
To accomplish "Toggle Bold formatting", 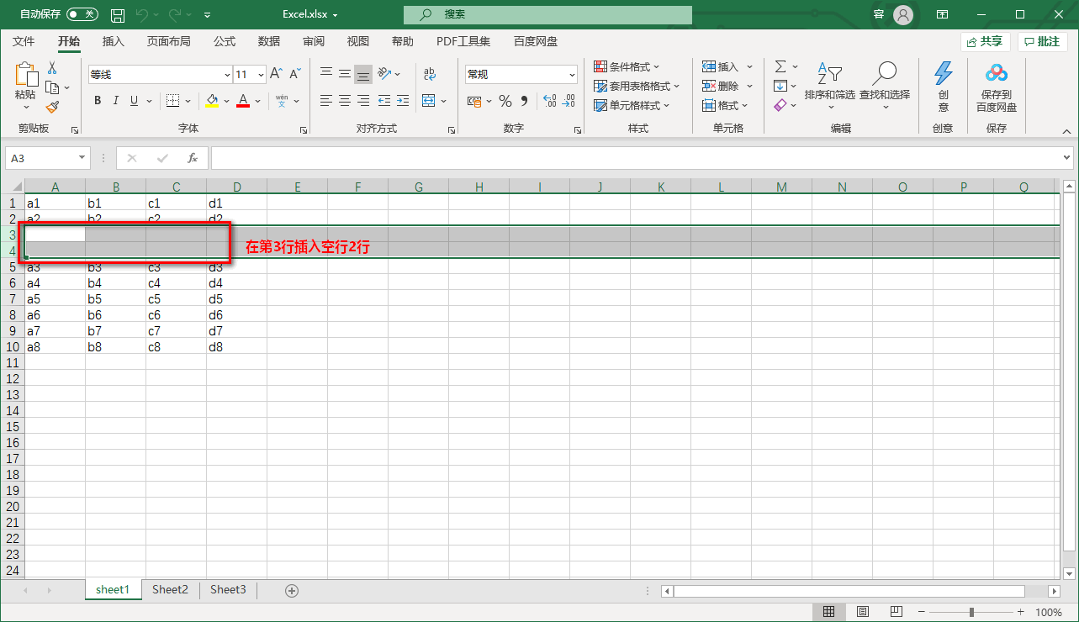I will point(98,101).
